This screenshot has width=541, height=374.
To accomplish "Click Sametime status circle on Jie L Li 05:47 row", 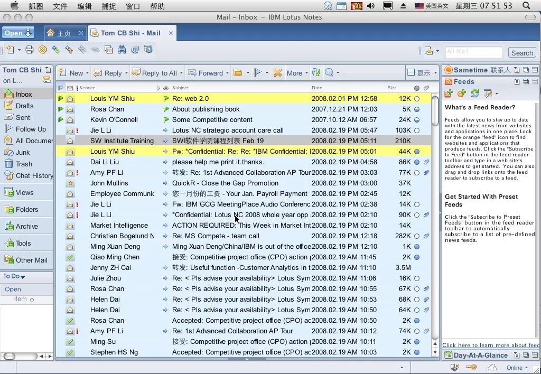I will click(x=417, y=130).
